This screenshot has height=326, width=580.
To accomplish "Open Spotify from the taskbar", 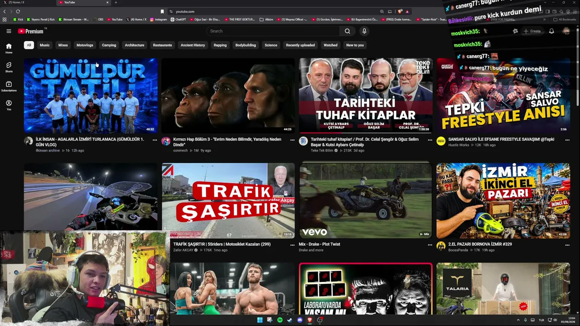I will [280, 320].
